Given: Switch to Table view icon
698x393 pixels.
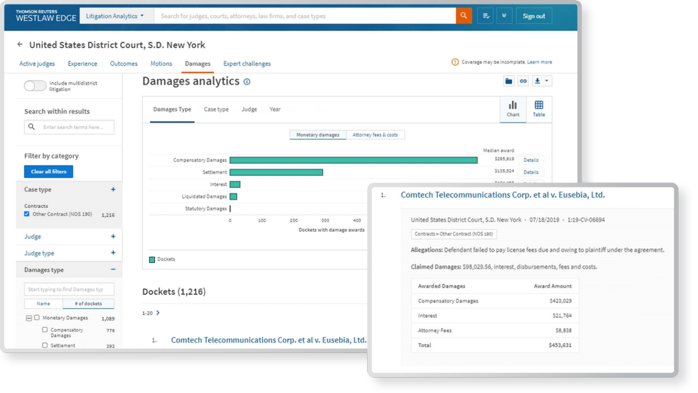Looking at the screenshot, I should pyautogui.click(x=538, y=109).
